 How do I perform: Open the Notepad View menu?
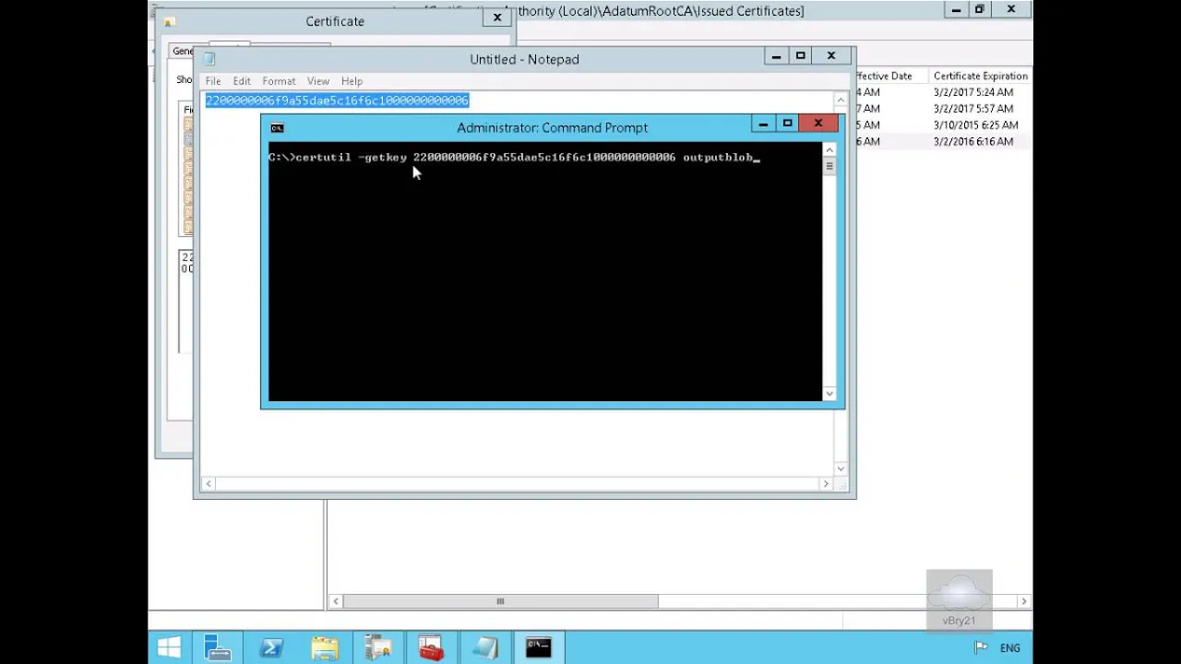pos(318,81)
